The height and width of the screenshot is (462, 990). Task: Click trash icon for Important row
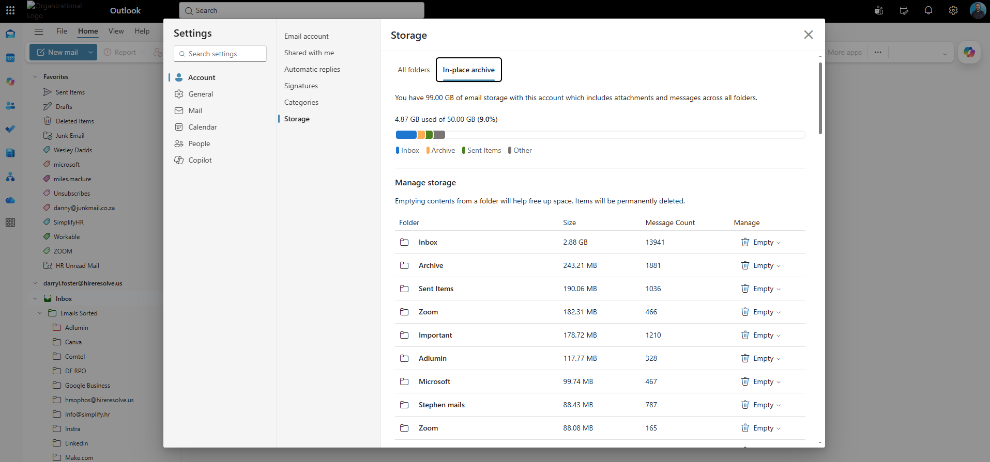pyautogui.click(x=745, y=335)
